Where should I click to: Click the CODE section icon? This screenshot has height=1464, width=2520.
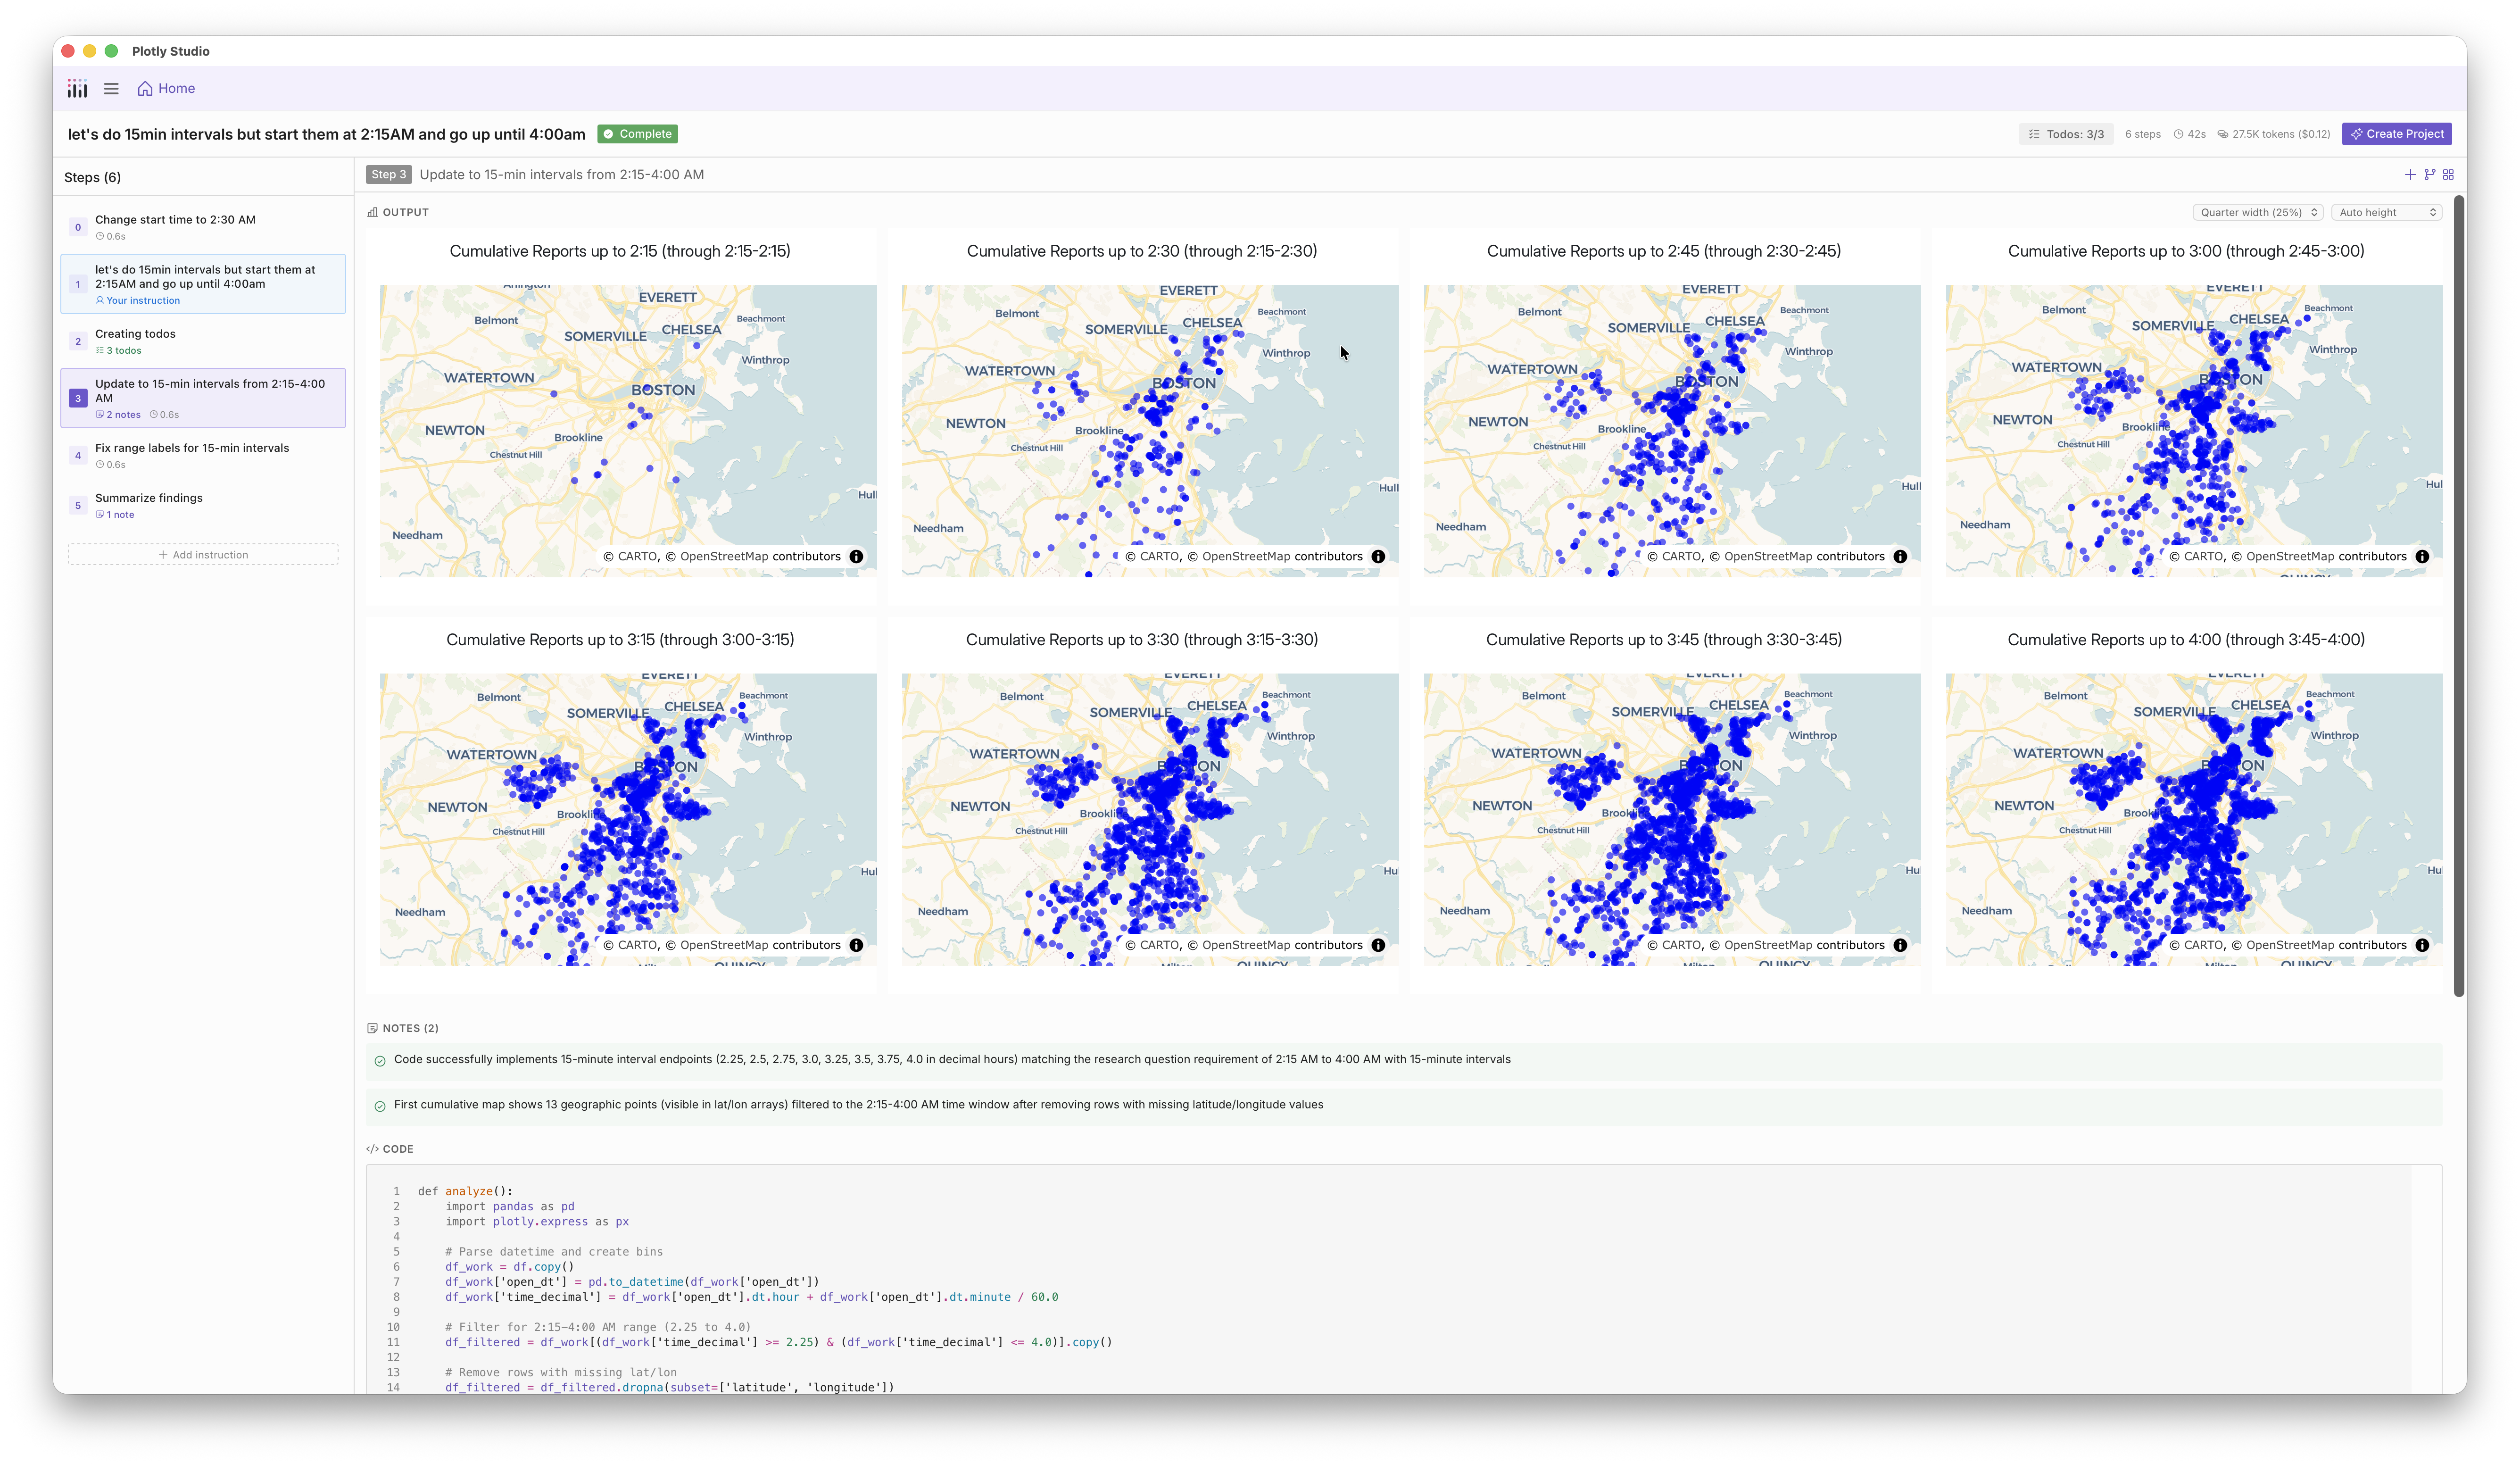click(x=372, y=1150)
